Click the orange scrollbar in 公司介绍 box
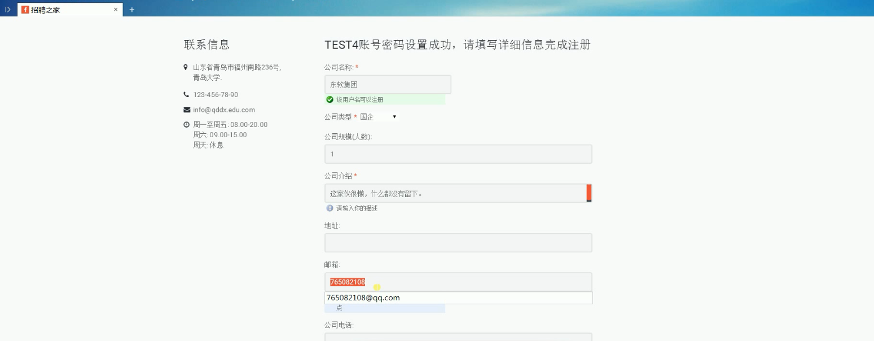 [x=589, y=193]
